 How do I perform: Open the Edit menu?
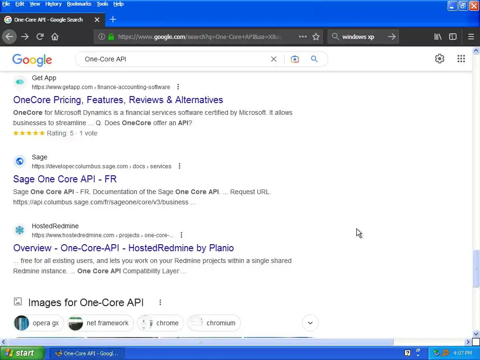pyautogui.click(x=20, y=4)
